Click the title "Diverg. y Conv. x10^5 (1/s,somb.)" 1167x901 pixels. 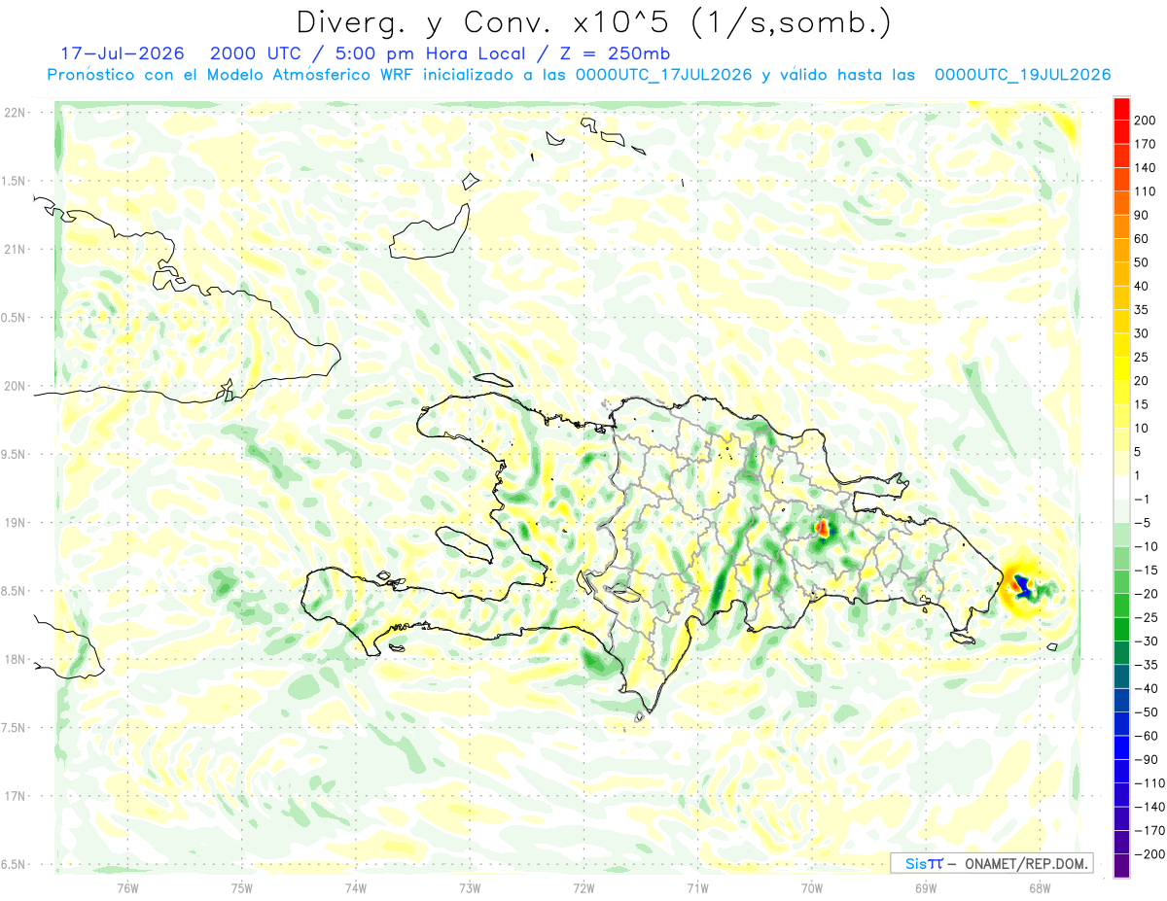[593, 21]
